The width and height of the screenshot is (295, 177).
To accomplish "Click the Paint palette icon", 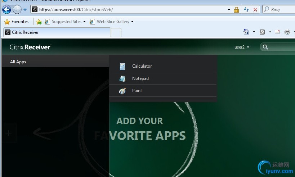I will tap(122, 91).
